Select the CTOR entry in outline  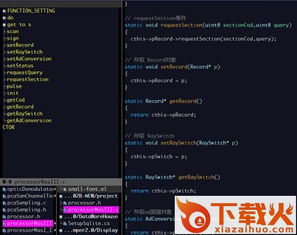click(9, 127)
